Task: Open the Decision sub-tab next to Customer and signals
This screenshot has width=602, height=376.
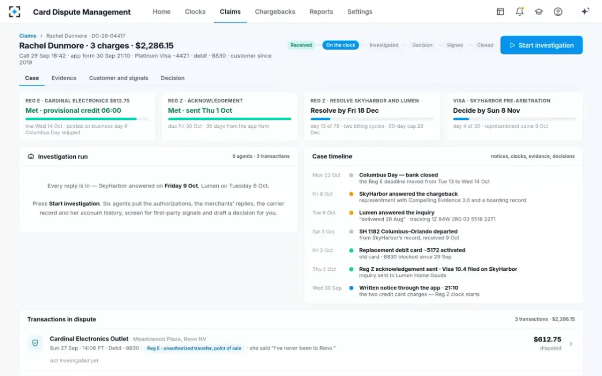Action: [173, 78]
